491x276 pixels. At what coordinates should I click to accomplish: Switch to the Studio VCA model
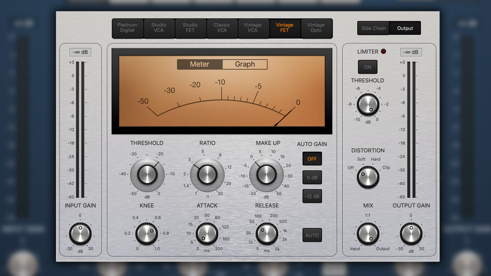click(159, 28)
